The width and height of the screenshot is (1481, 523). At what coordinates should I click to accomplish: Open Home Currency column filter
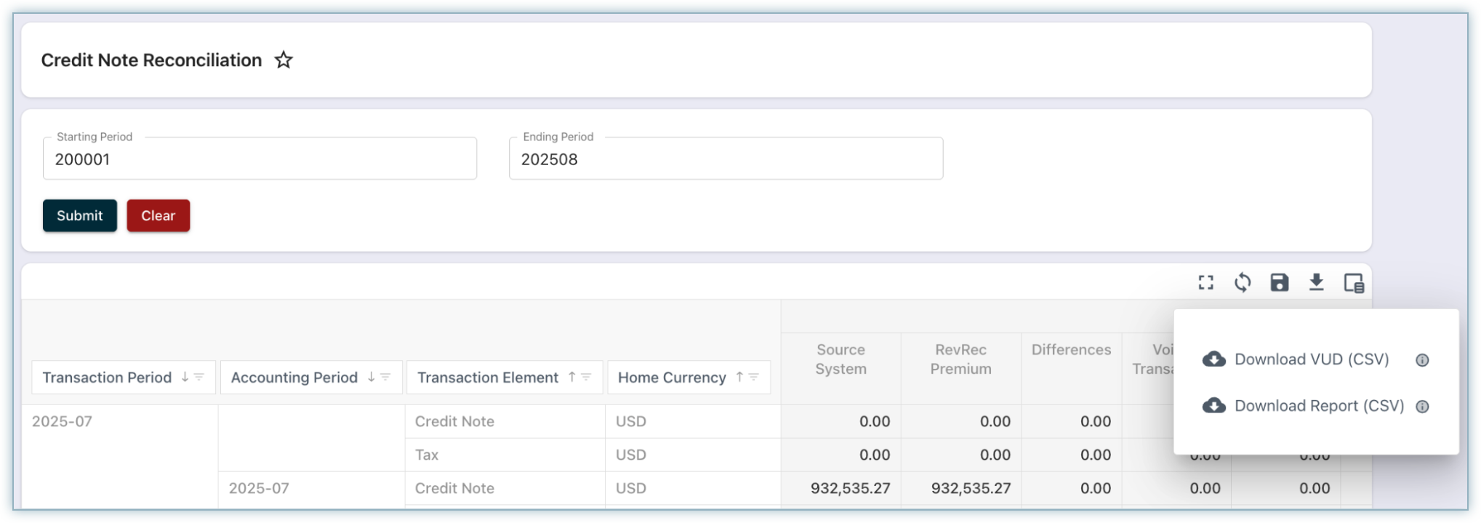pyautogui.click(x=754, y=377)
